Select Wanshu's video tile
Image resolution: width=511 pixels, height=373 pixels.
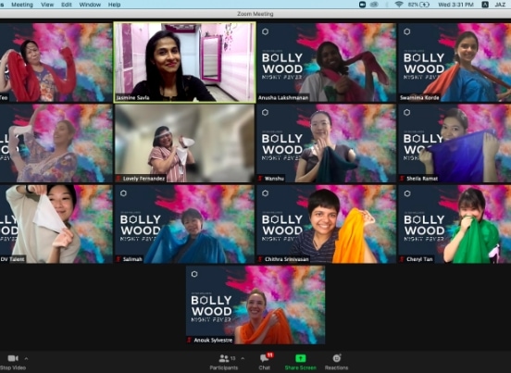click(x=327, y=143)
